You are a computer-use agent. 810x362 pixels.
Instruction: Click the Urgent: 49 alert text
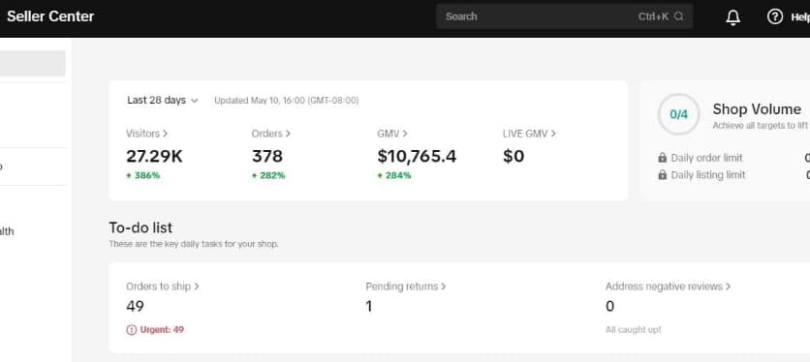pyautogui.click(x=162, y=330)
